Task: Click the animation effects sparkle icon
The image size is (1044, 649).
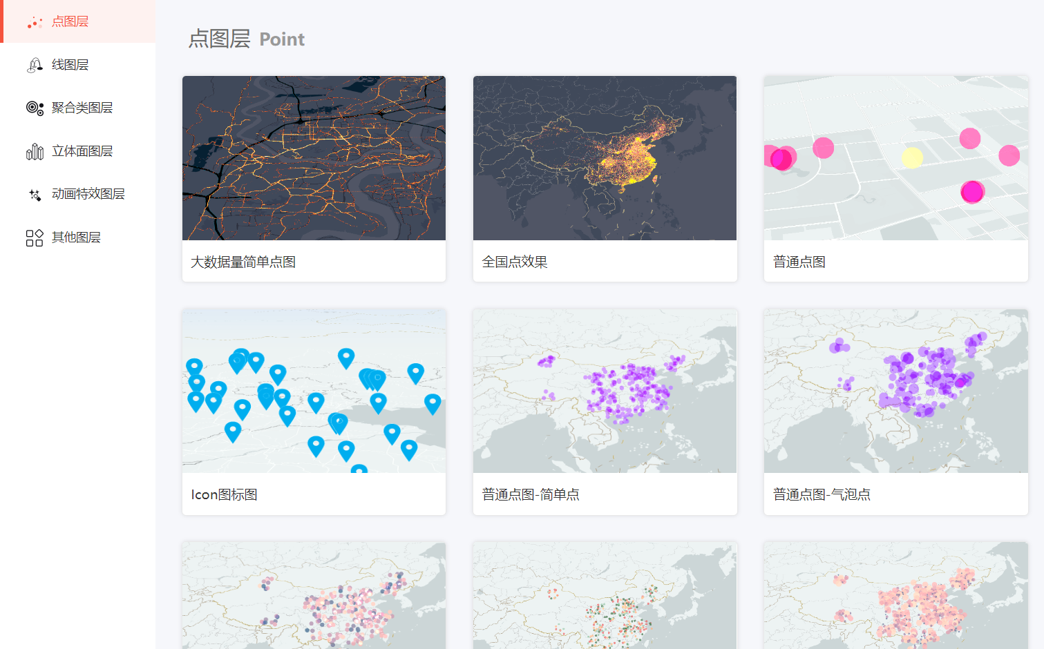Action: tap(35, 195)
